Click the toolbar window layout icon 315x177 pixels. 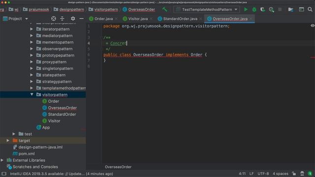[301, 9]
